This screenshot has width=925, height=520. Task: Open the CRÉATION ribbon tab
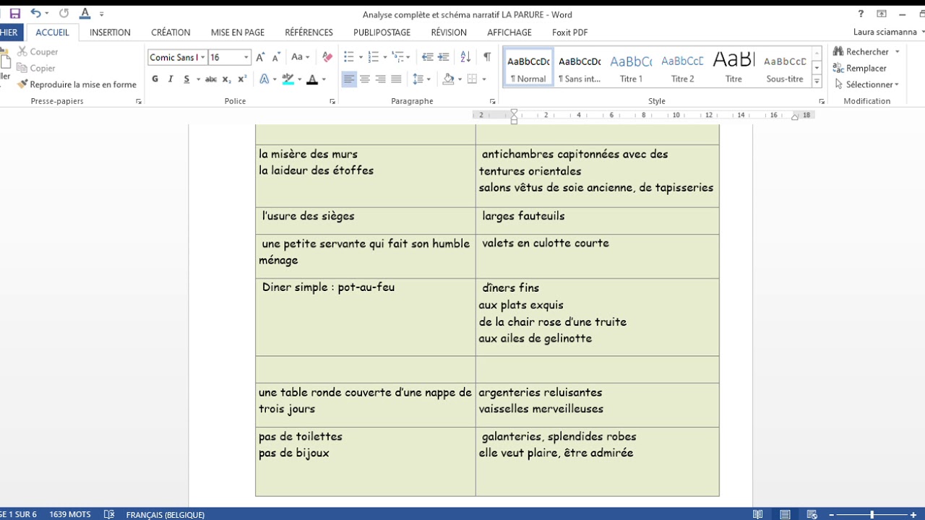[171, 32]
